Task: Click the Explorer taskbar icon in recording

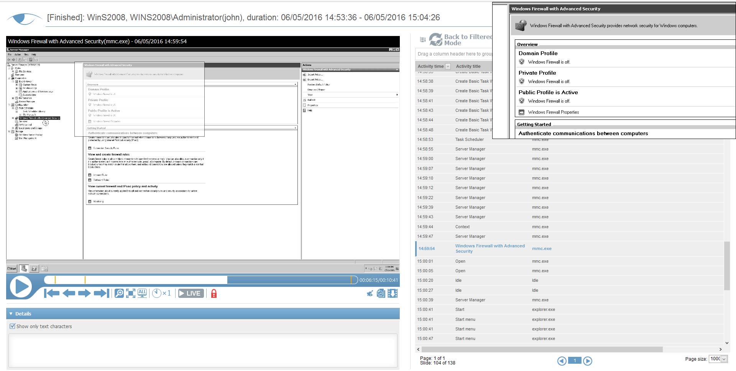Action: [44, 268]
